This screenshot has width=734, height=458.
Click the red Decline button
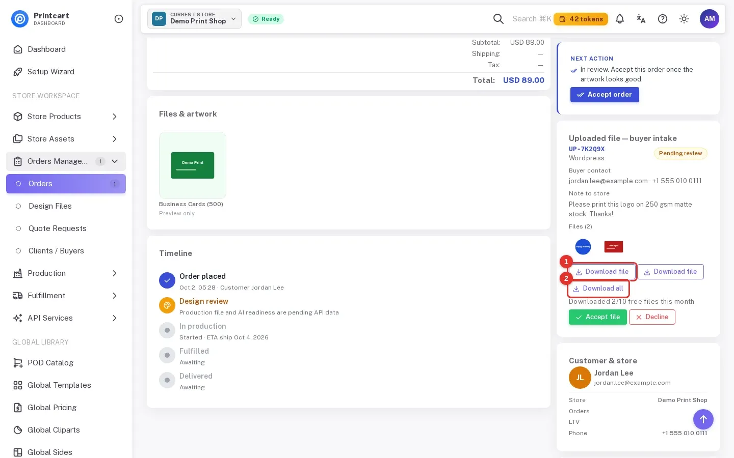click(652, 317)
